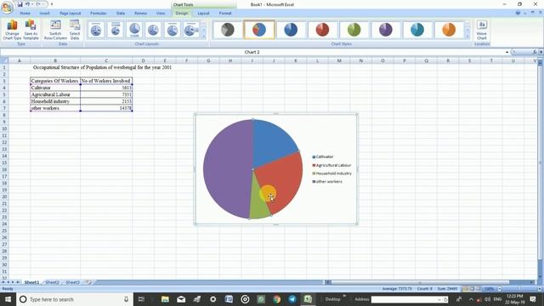The height and width of the screenshot is (306, 544).
Task: Open the Office Button menu
Action: pos(7,7)
